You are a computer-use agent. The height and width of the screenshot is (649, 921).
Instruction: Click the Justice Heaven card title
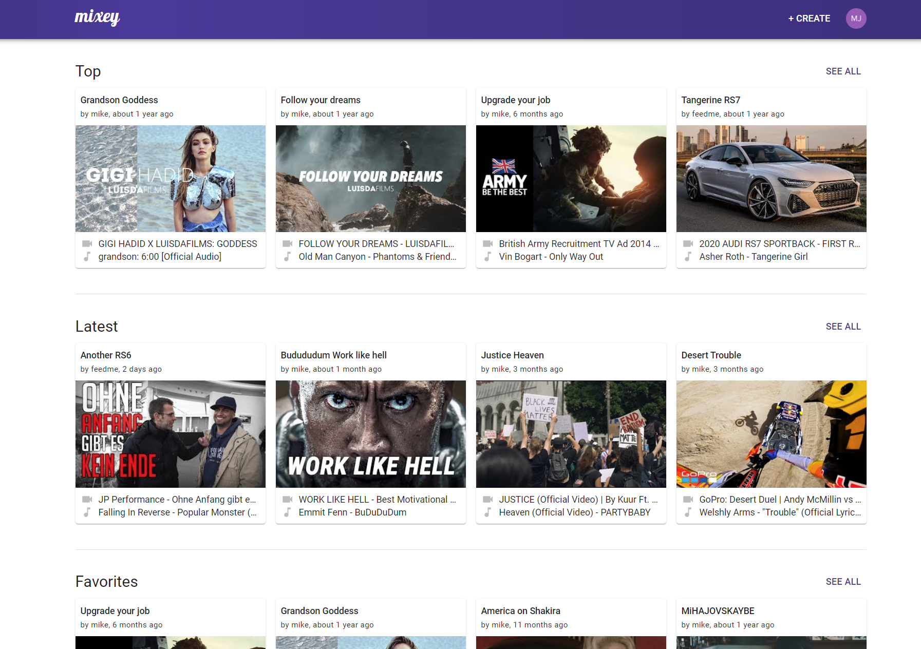(513, 355)
